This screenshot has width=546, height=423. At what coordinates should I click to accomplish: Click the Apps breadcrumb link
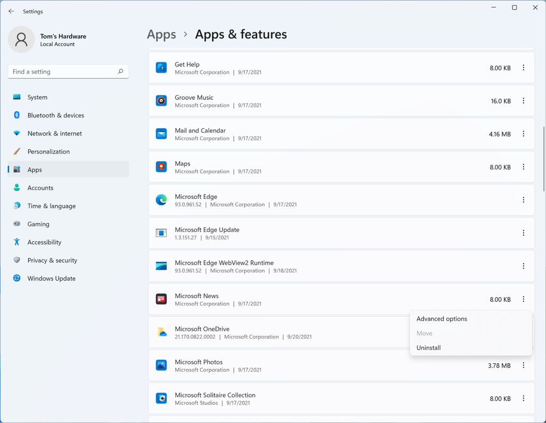coord(161,35)
